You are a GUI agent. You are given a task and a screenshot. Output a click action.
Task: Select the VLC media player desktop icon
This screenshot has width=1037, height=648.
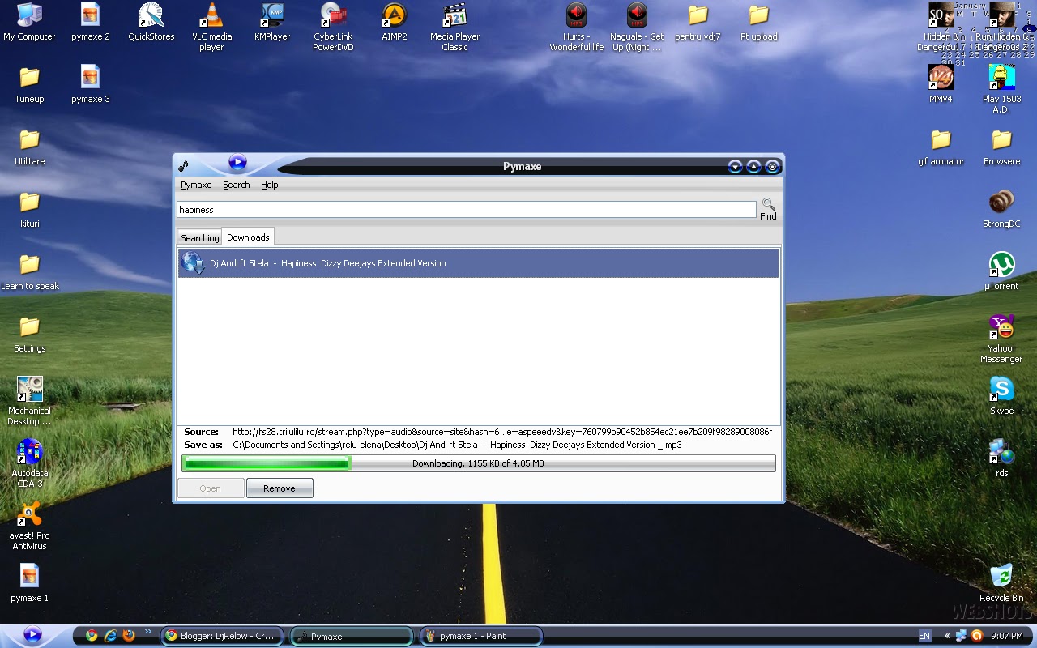(211, 27)
